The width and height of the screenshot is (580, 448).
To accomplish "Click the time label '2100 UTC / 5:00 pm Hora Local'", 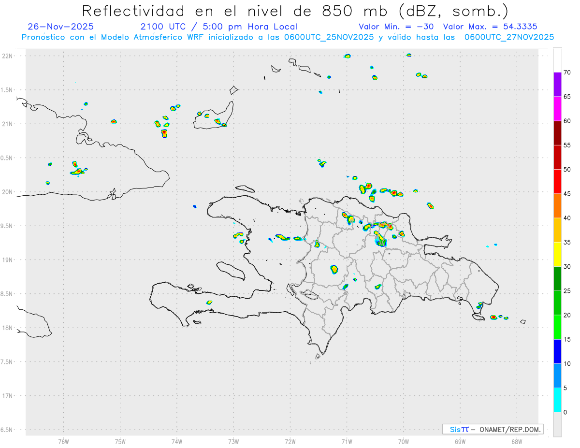I will point(218,27).
